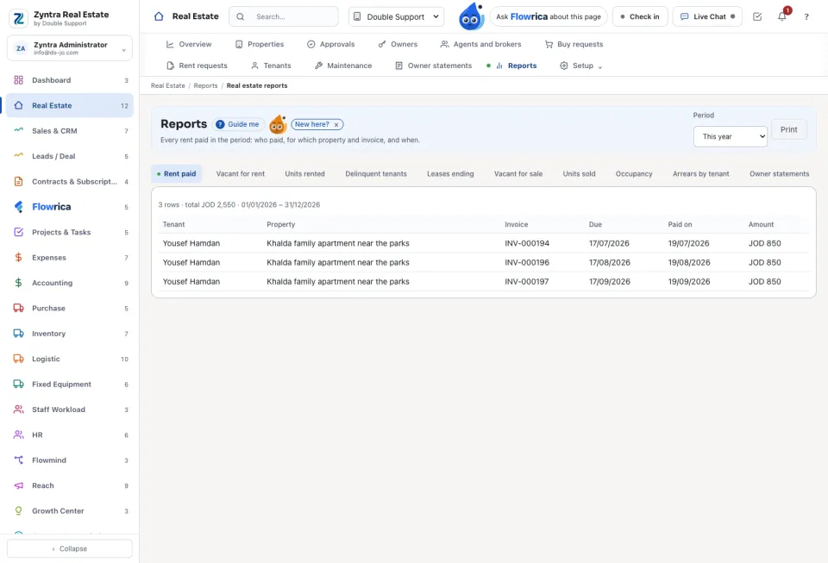
Task: Click the Logistic truck icon
Action: point(18,359)
